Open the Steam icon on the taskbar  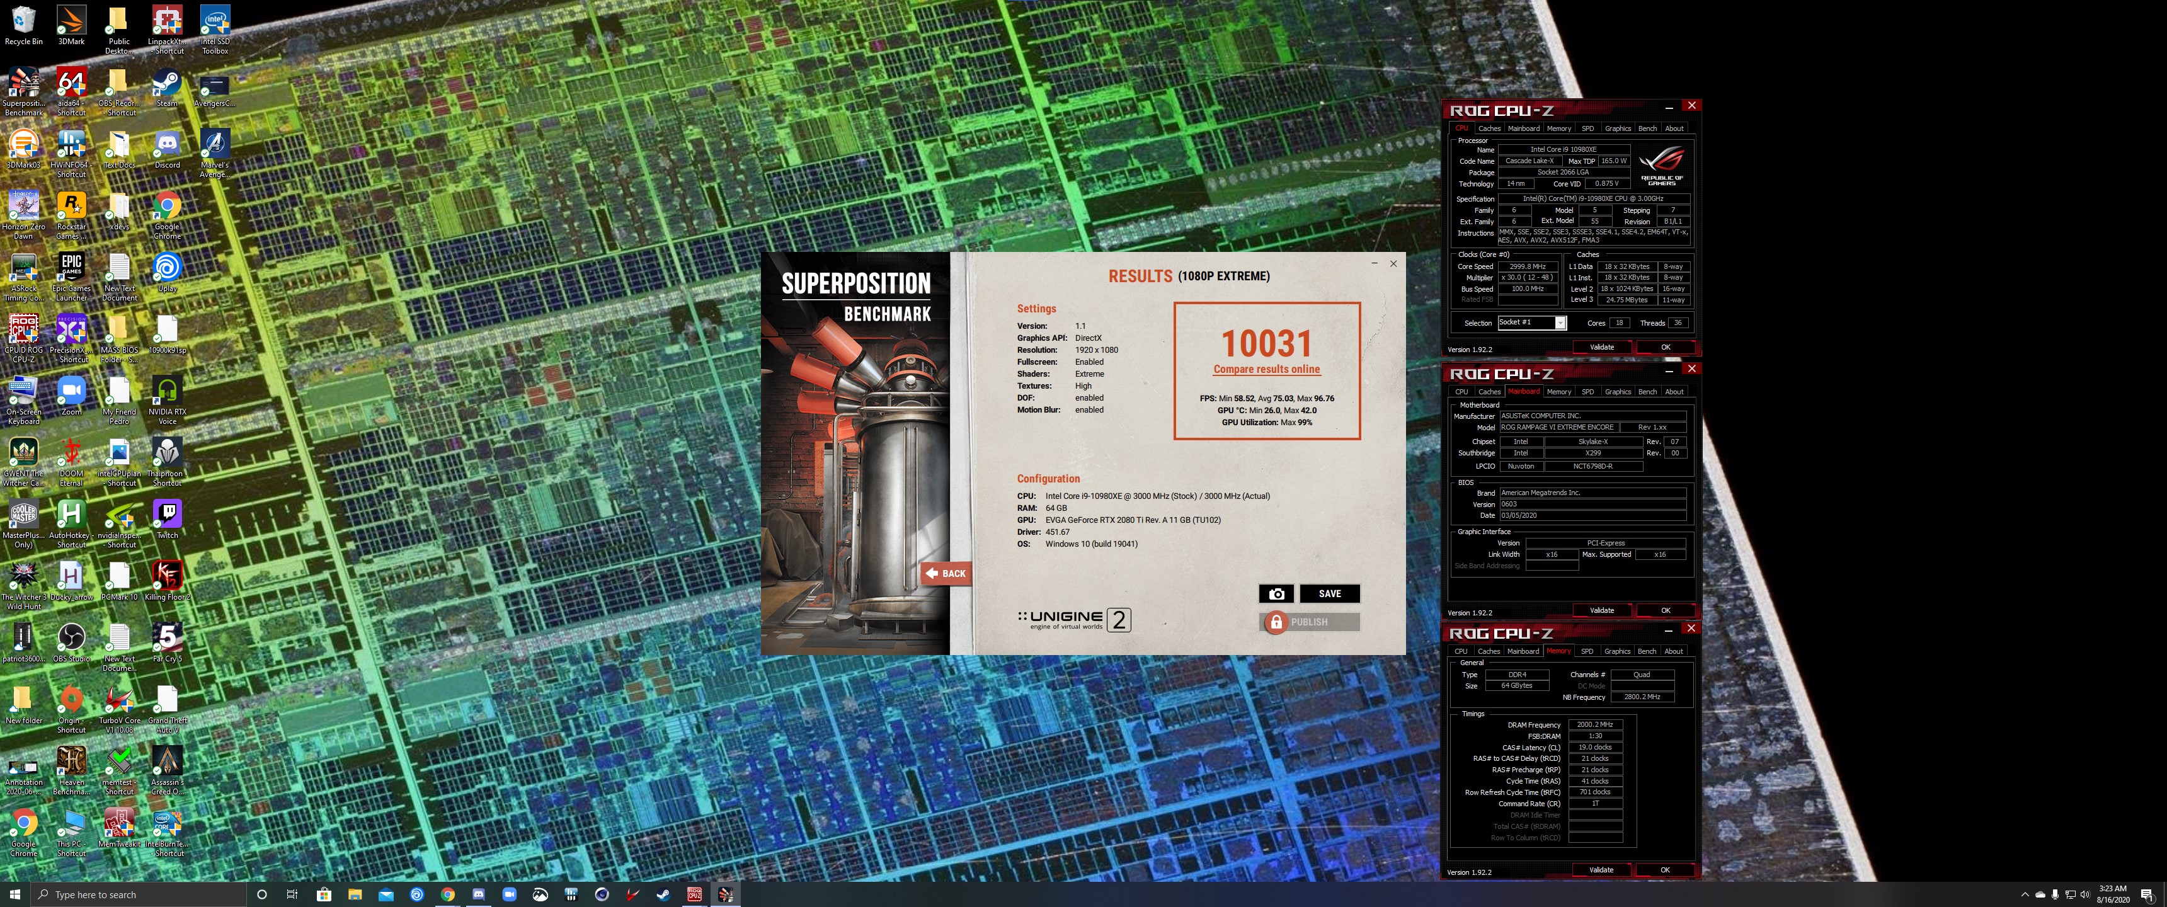(x=664, y=894)
